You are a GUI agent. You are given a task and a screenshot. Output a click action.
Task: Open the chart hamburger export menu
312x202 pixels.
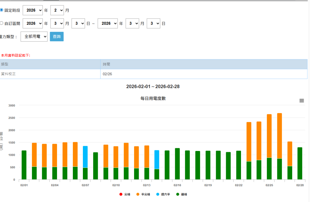(x=302, y=101)
